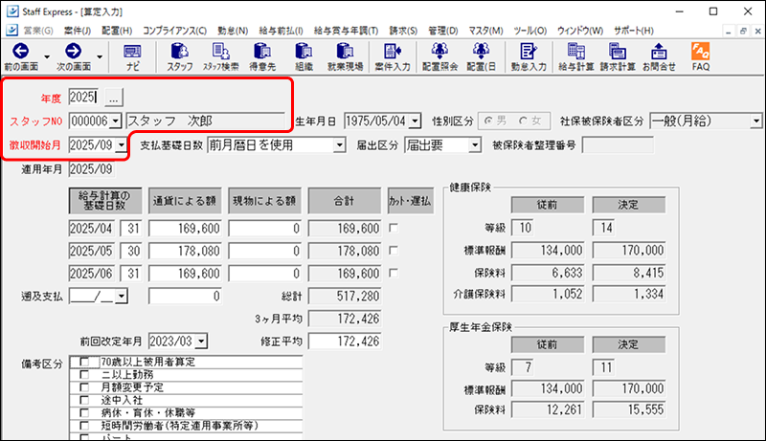Click the 給与計算の基礎日数 header button
Image resolution: width=766 pixels, height=441 pixels.
coord(105,201)
